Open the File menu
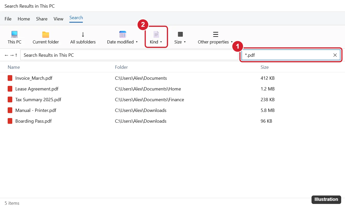The width and height of the screenshot is (345, 207). [x=8, y=19]
